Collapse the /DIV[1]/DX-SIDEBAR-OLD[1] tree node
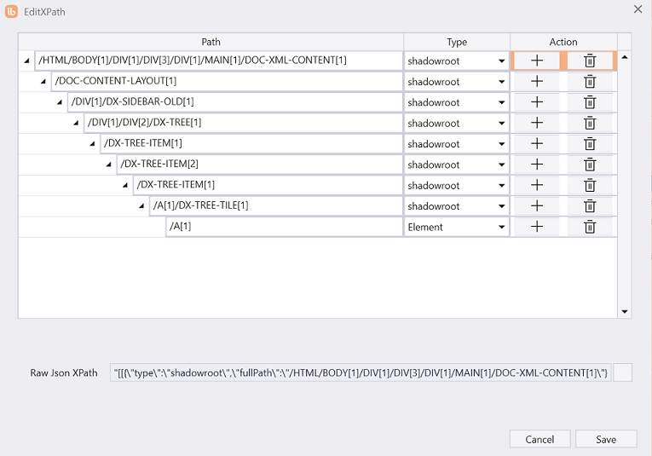This screenshot has height=456, width=652. point(61,102)
